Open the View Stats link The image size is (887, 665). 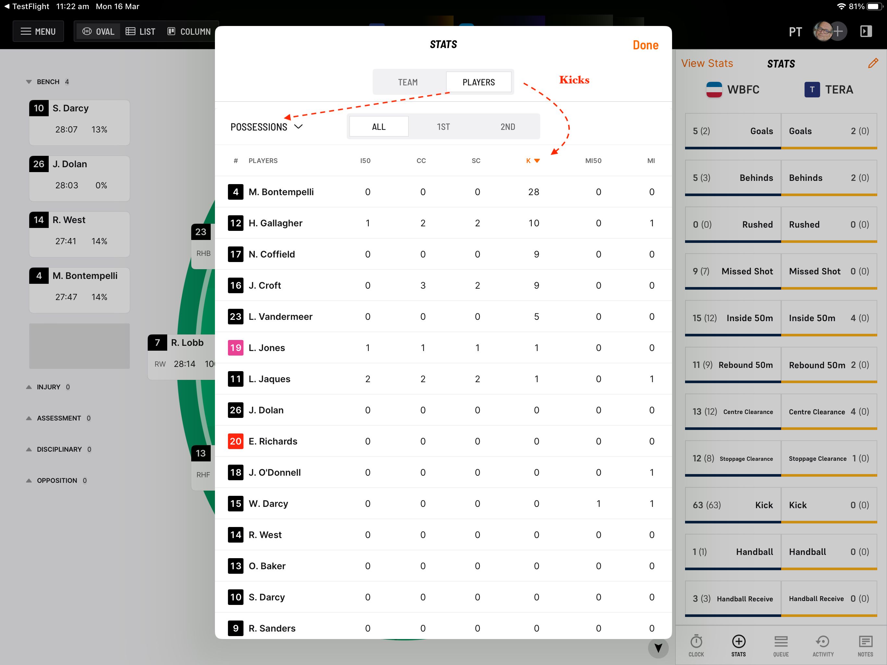pyautogui.click(x=707, y=63)
